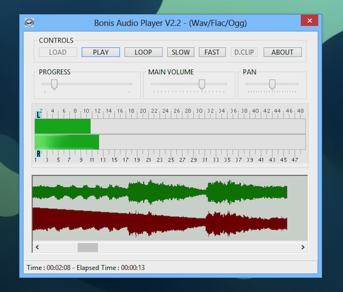
Task: Slow down playback with SLOW
Action: (181, 52)
